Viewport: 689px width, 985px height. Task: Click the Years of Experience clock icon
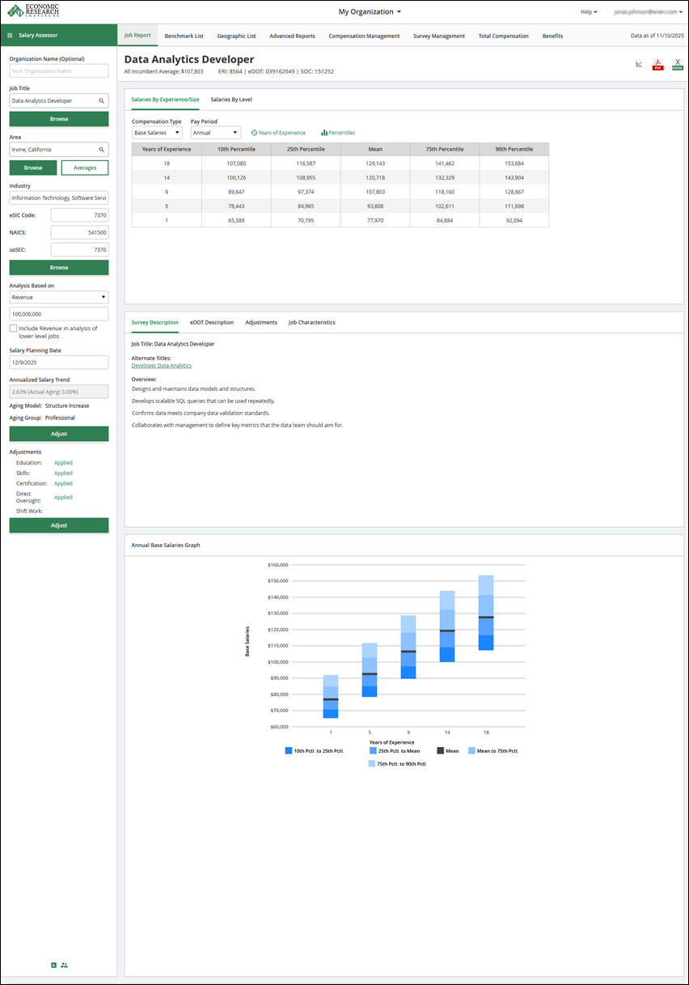click(x=254, y=133)
